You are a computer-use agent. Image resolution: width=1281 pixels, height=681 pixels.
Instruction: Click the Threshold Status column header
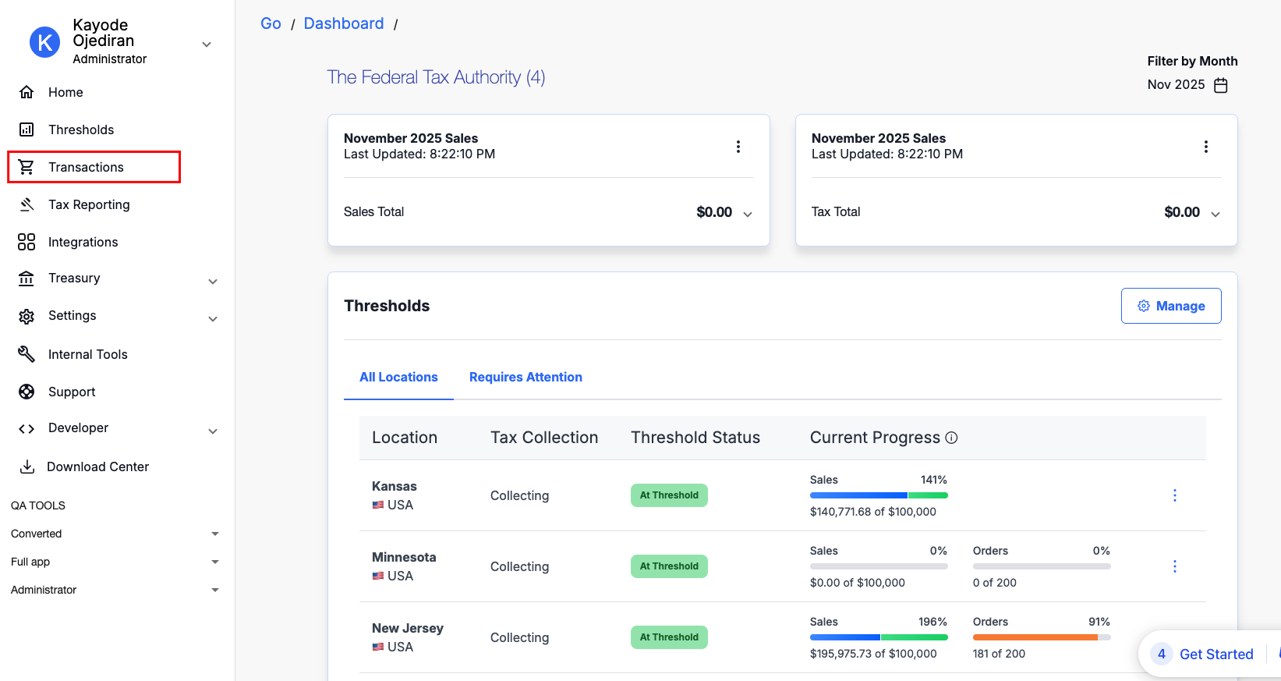pos(695,438)
